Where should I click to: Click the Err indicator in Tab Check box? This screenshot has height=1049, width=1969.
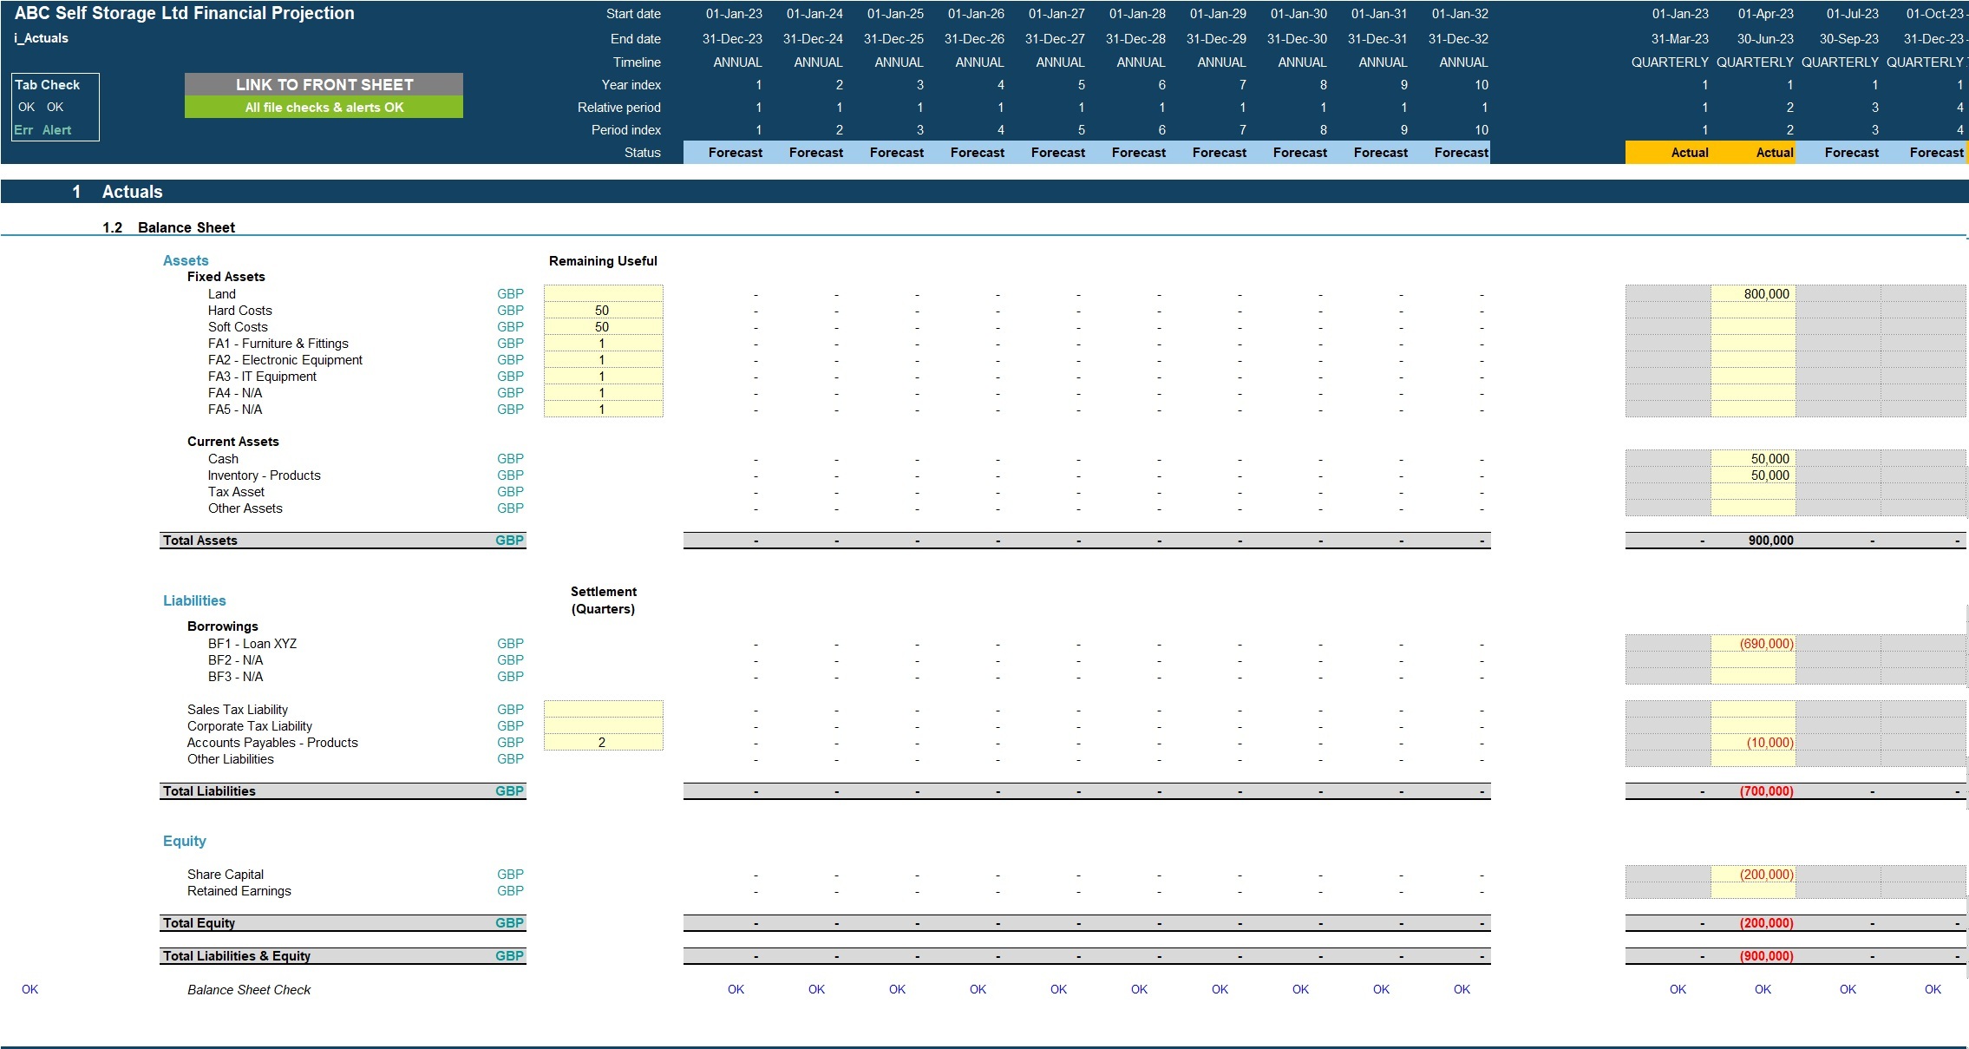[x=23, y=129]
